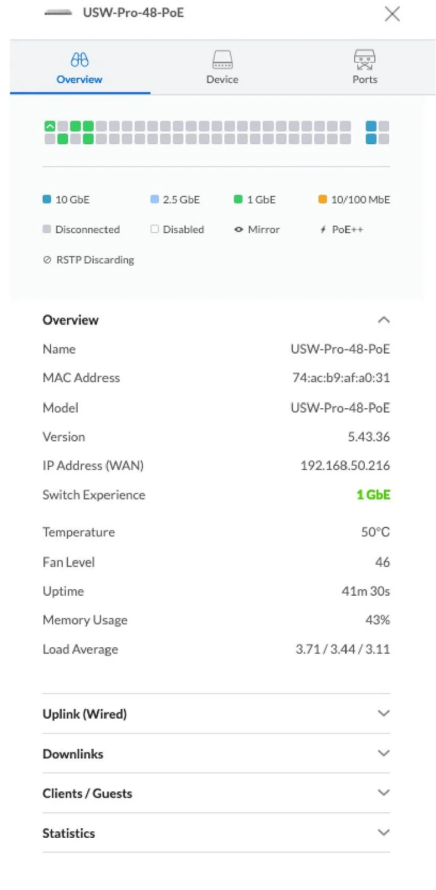The height and width of the screenshot is (890, 436).
Task: Click the grey square beside Disconnected legend
Action: [47, 230]
